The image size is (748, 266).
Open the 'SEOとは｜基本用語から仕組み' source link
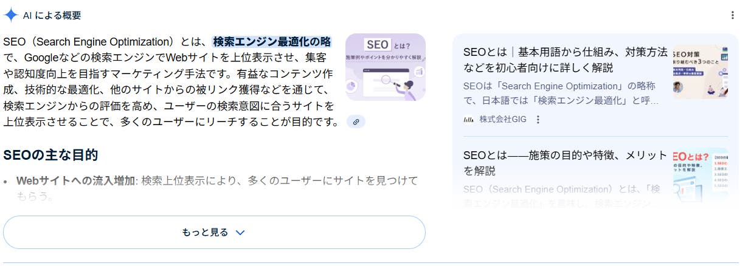[565, 60]
